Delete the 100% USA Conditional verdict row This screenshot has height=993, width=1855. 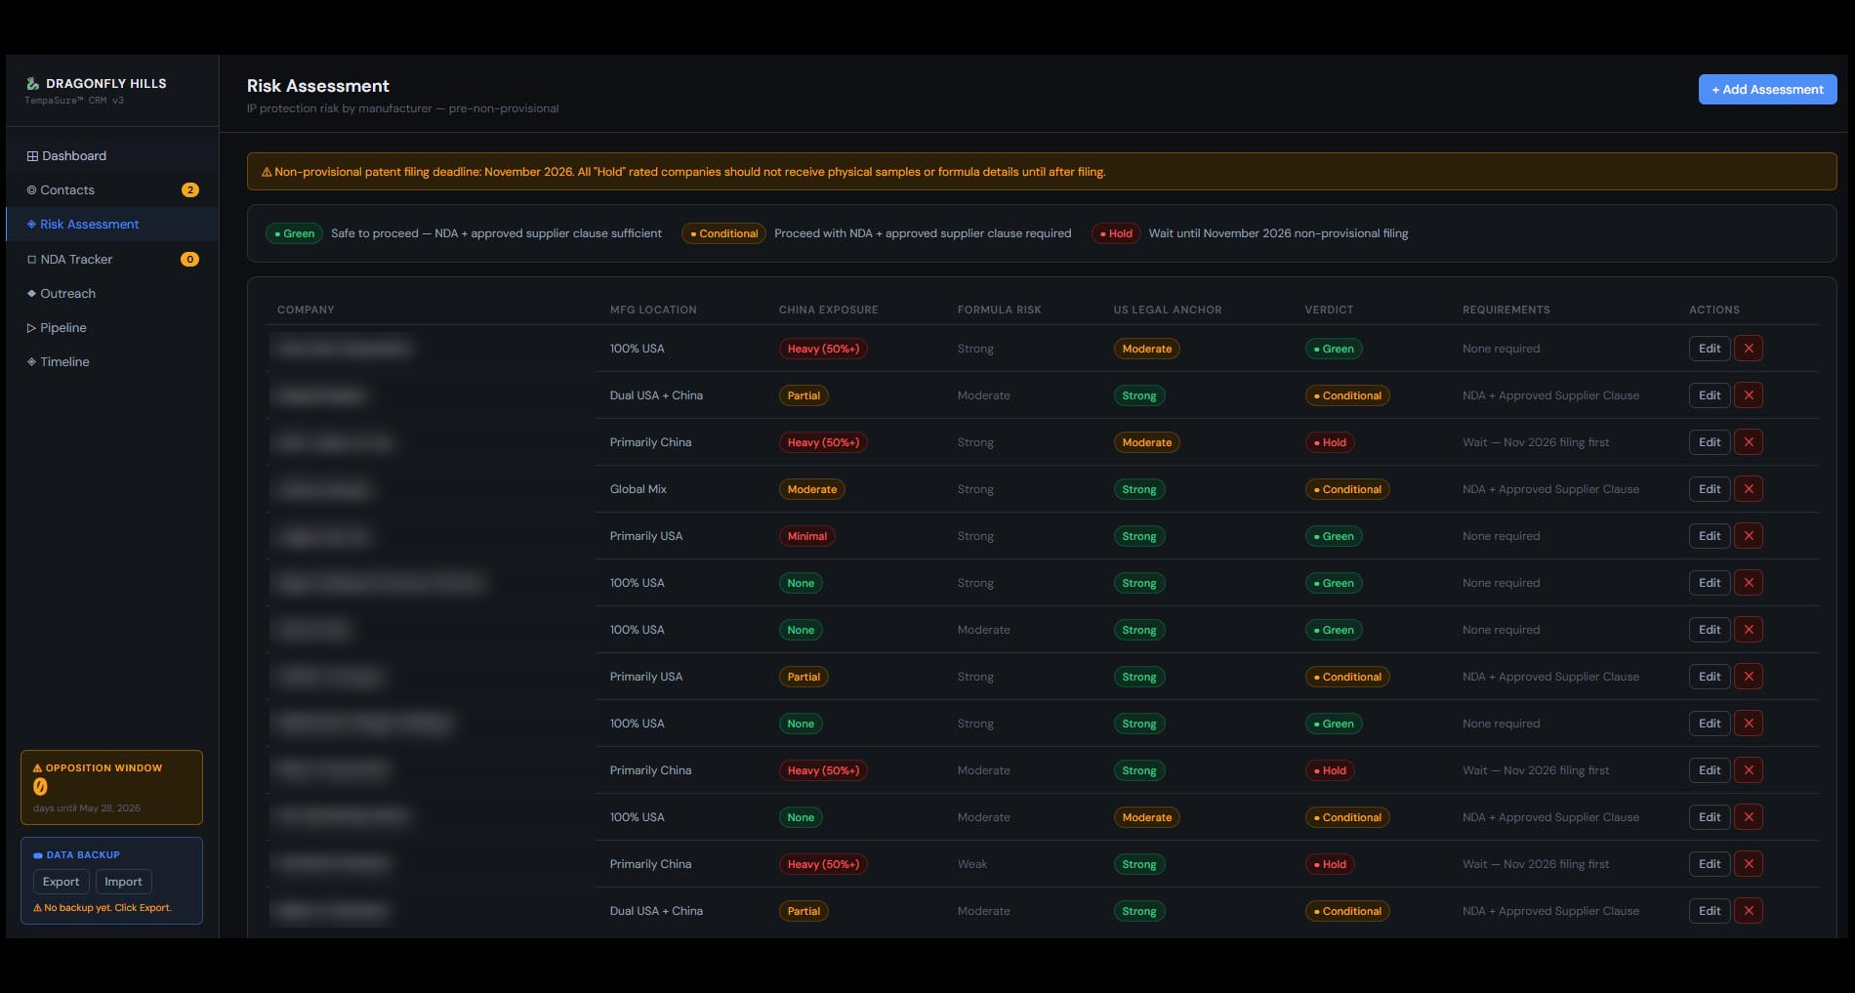1748,817
